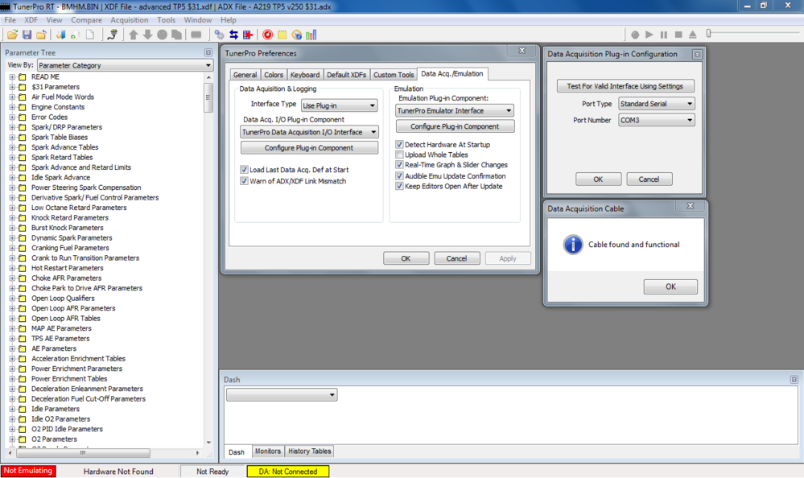Click the open bin folder toolbar icon
The height and width of the screenshot is (478, 804).
(12, 35)
